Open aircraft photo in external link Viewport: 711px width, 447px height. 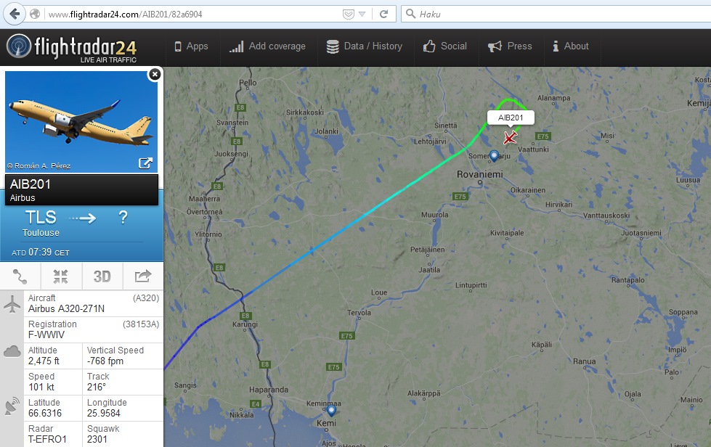145,163
